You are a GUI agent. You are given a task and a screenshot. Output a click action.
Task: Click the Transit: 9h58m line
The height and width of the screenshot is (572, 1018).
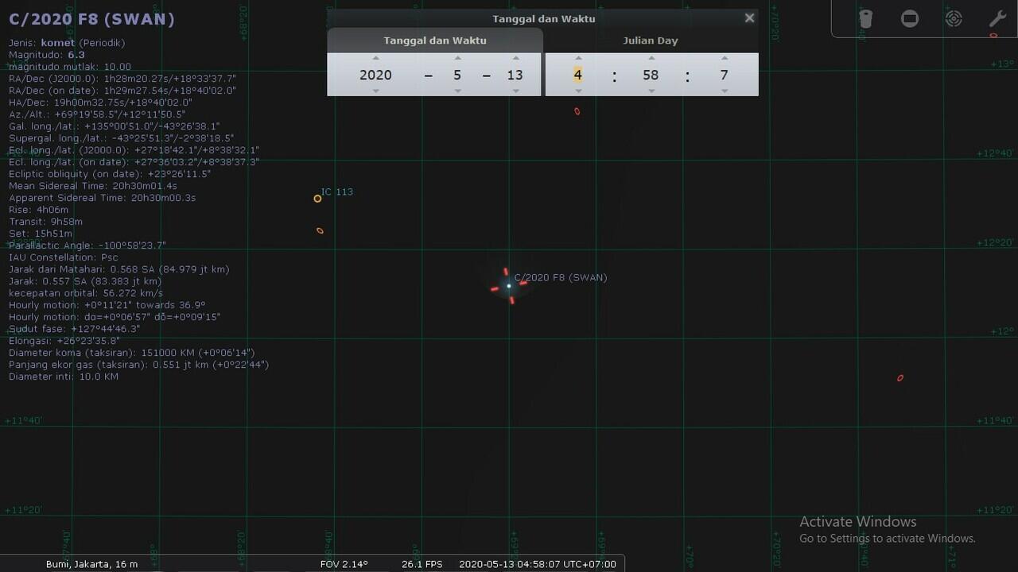(45, 222)
